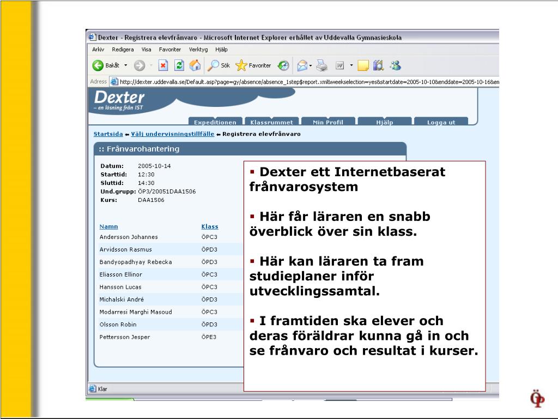Expand the Word edit dropdown arrow

coord(351,65)
